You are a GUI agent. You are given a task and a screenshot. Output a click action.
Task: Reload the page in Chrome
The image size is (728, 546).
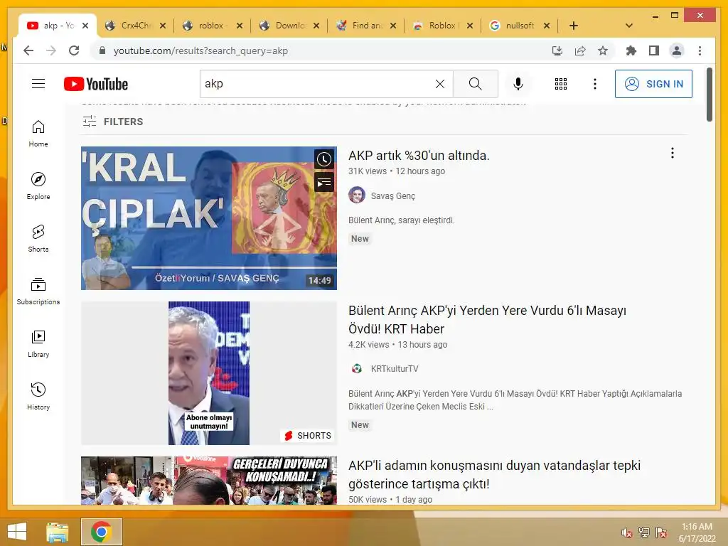point(74,50)
